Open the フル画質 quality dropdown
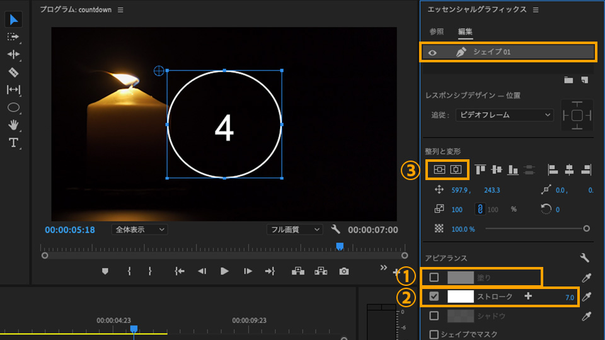The height and width of the screenshot is (340, 605). [x=294, y=230]
